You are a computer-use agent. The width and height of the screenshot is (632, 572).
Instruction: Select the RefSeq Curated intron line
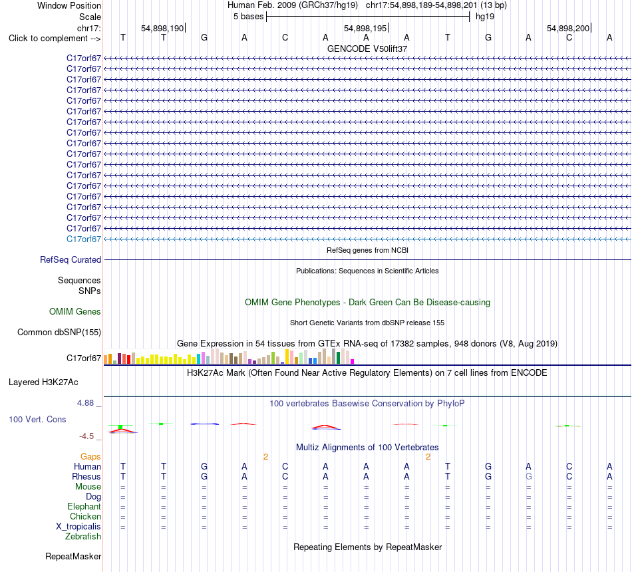click(367, 259)
